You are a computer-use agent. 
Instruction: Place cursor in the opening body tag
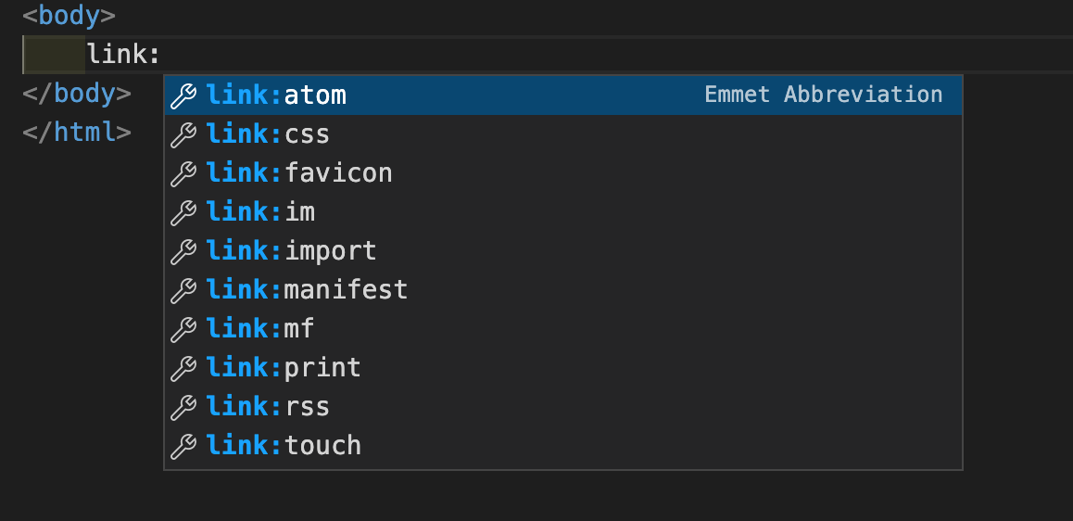point(69,16)
